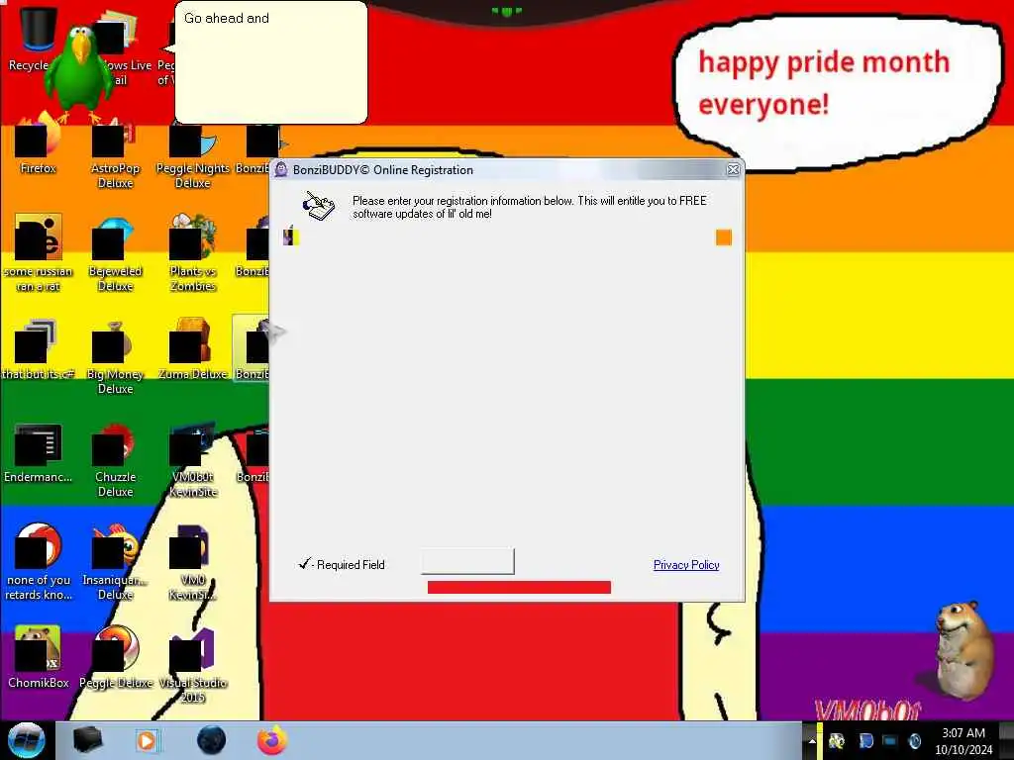
Task: Open the VM0 KevinSi... file icon
Action: point(193,562)
